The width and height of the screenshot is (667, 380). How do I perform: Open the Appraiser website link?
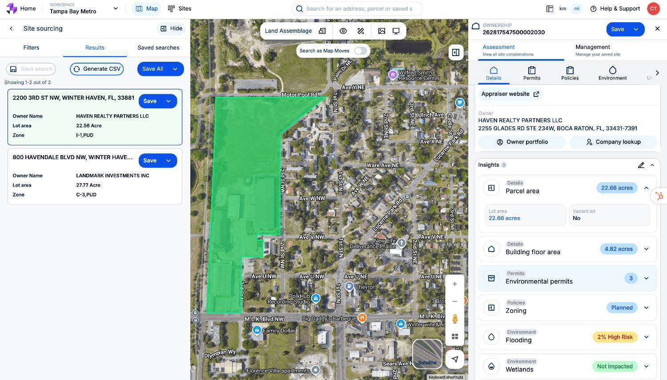[510, 94]
